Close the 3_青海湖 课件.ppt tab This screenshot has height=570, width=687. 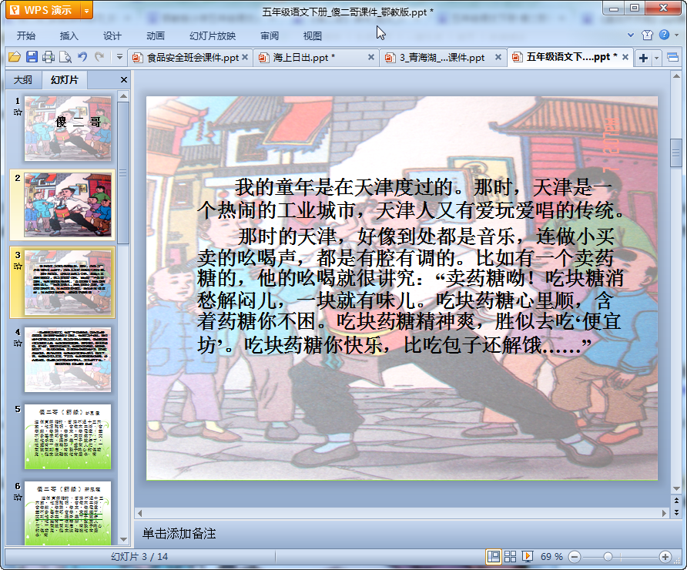point(498,57)
